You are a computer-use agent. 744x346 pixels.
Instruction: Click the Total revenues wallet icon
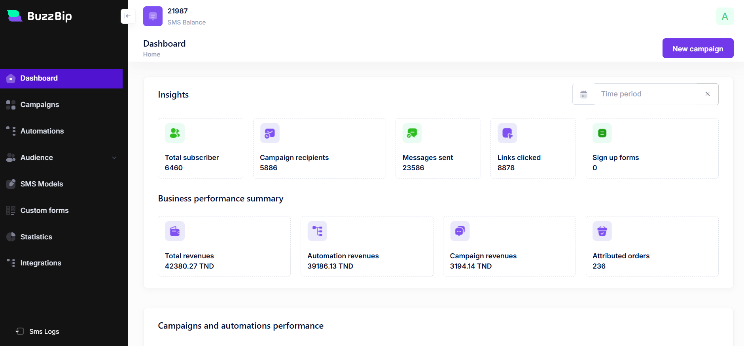coord(174,231)
